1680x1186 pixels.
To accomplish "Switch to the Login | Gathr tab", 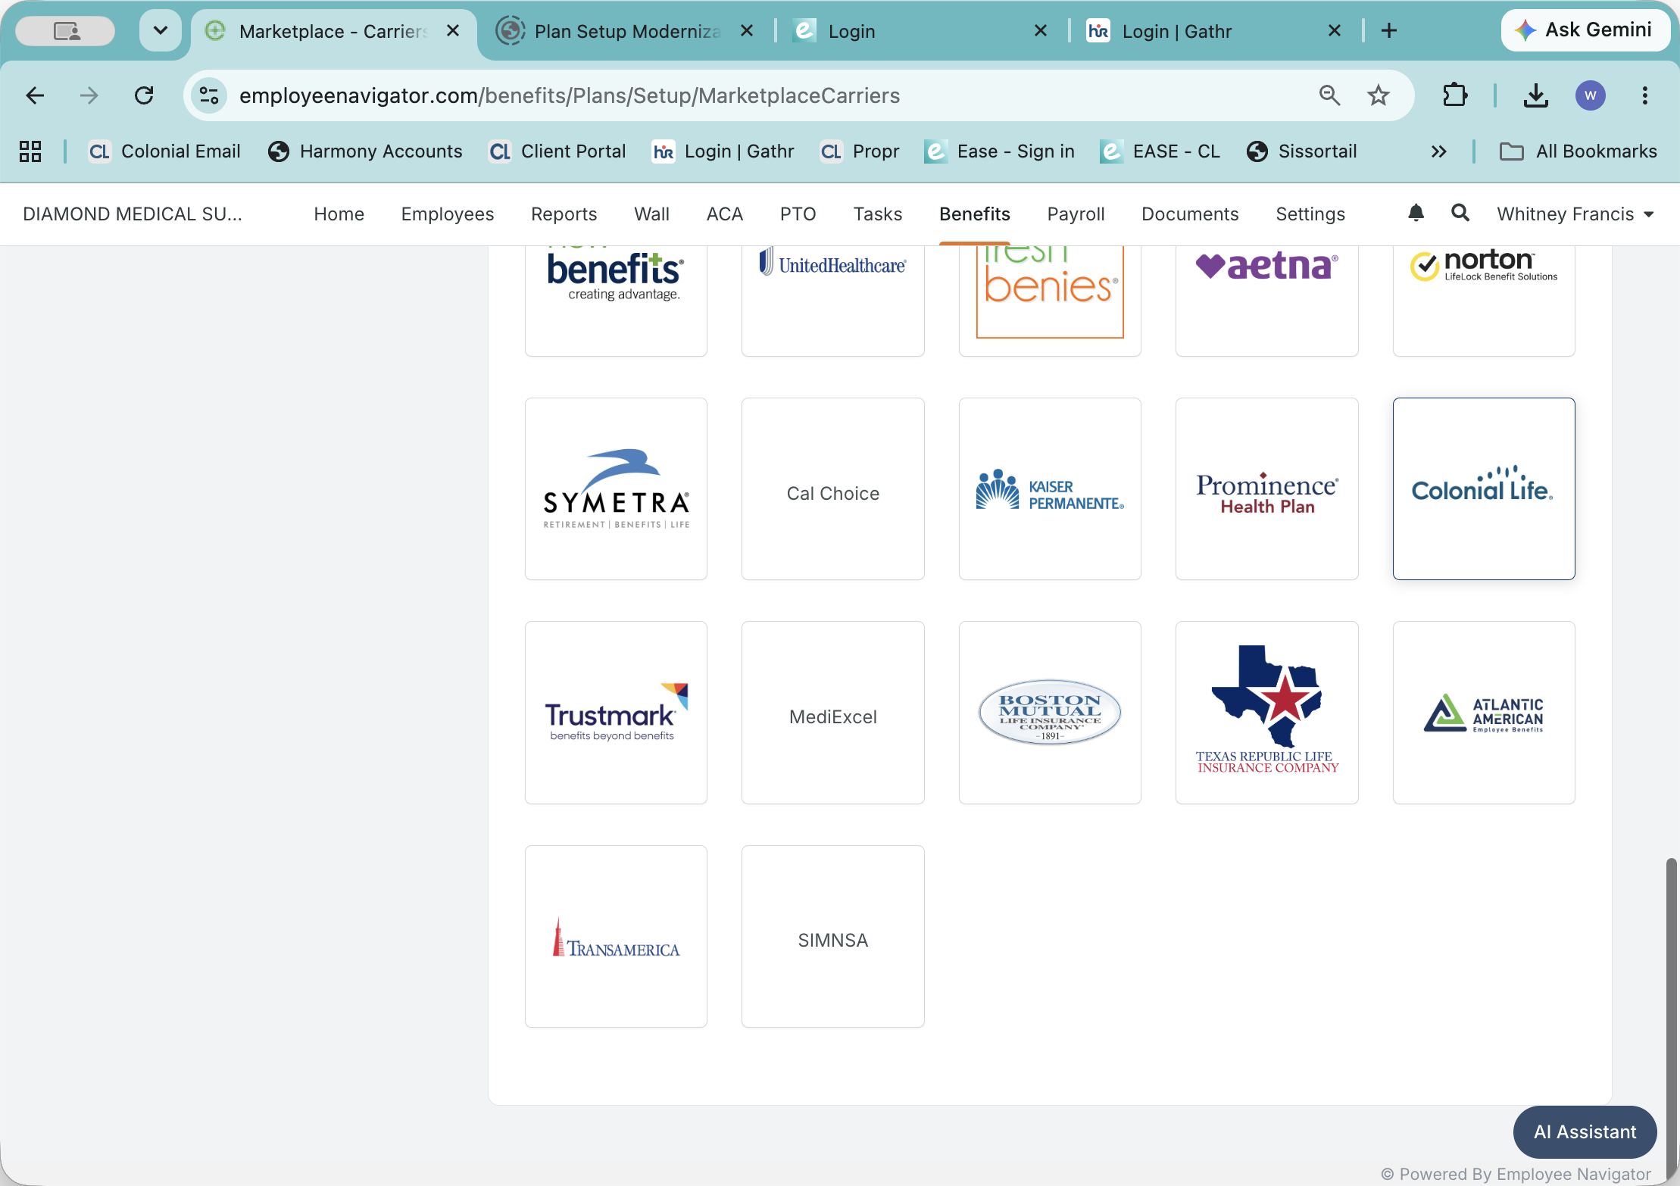I will pyautogui.click(x=1213, y=30).
